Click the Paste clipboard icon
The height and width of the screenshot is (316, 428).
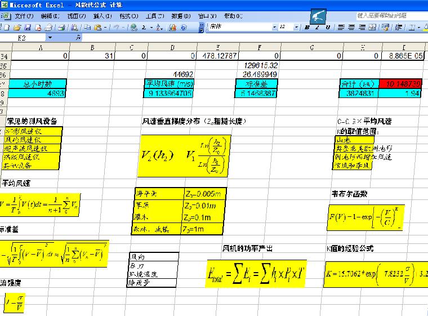[97, 27]
